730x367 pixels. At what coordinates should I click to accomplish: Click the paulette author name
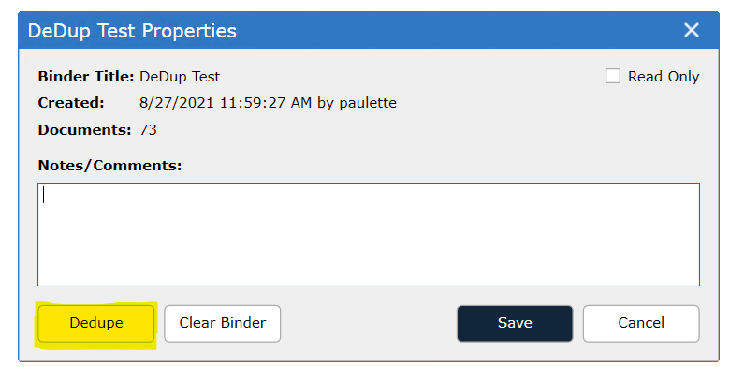pyautogui.click(x=368, y=103)
